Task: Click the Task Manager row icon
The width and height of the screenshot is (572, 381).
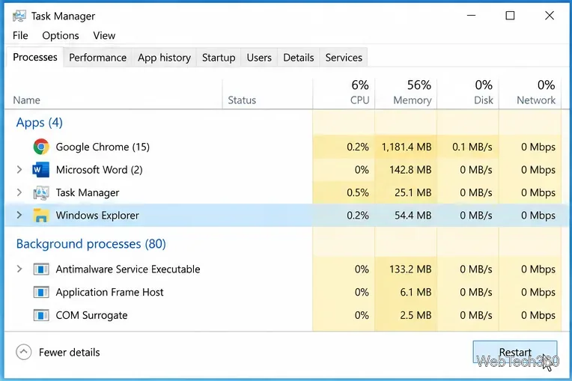Action: pos(41,192)
